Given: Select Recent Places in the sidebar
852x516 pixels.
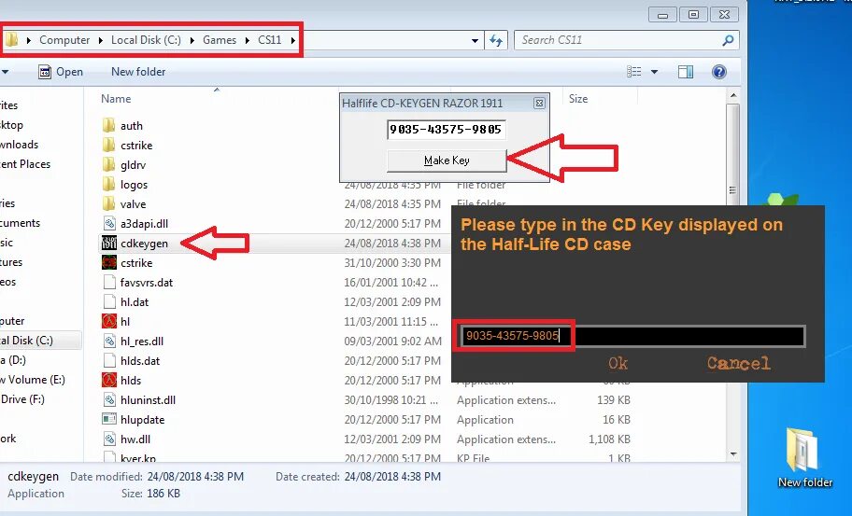Looking at the screenshot, I should (25, 164).
